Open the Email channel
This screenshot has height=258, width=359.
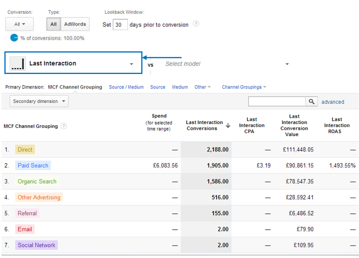[25, 229]
